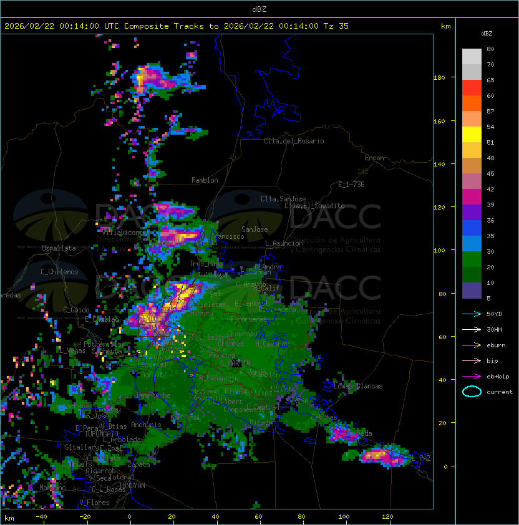
Task: Click the 'eburn' legend label
Action: (496, 345)
